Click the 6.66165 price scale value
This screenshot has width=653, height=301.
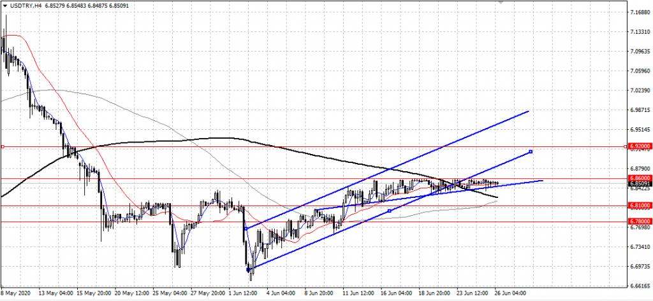click(639, 285)
